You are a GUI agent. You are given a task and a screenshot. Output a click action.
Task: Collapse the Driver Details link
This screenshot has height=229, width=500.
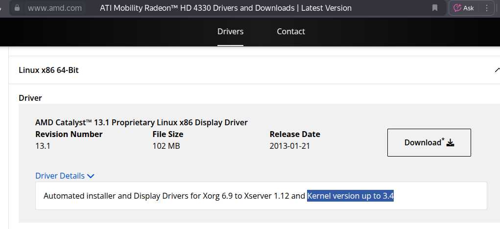tap(65, 176)
